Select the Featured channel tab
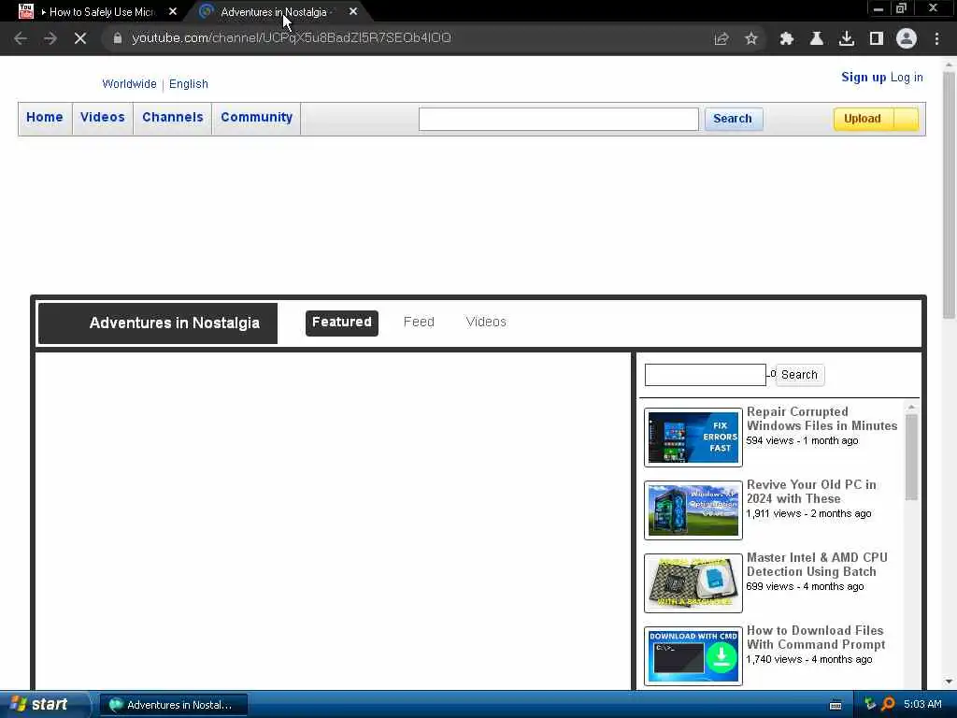 pyautogui.click(x=342, y=323)
